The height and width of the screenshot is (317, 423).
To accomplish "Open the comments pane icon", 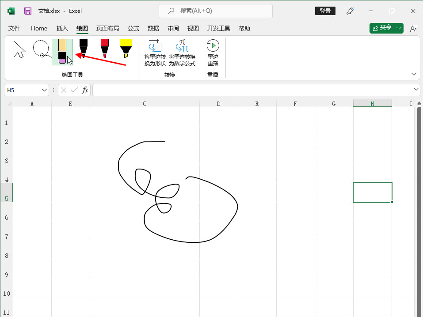I will point(414,28).
